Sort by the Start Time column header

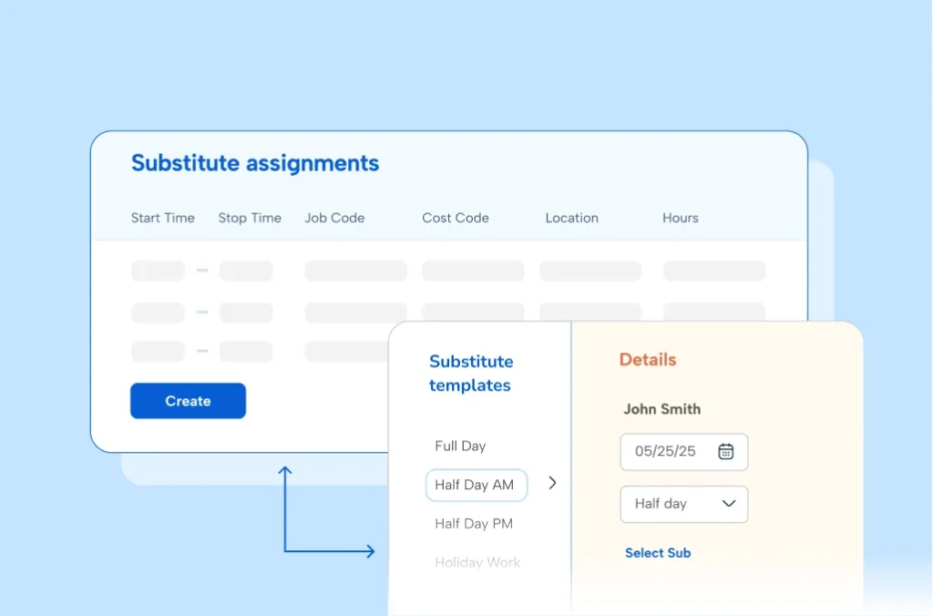tap(162, 218)
